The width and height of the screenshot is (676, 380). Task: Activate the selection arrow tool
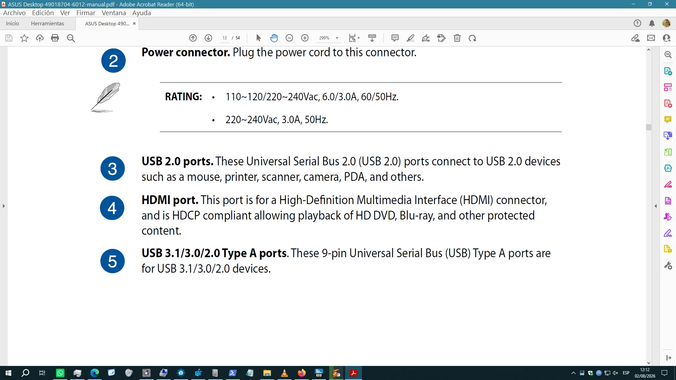258,38
